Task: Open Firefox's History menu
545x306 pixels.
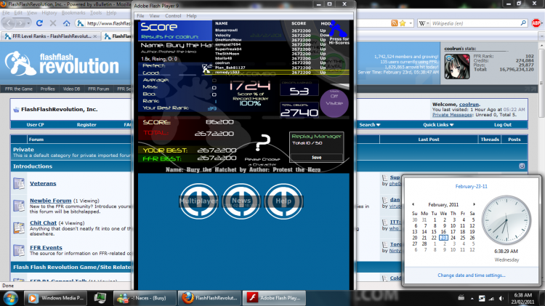Action: click(49, 13)
